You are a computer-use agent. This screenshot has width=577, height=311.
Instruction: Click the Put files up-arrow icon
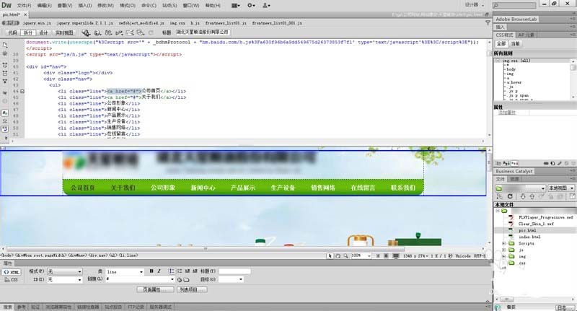point(532,196)
